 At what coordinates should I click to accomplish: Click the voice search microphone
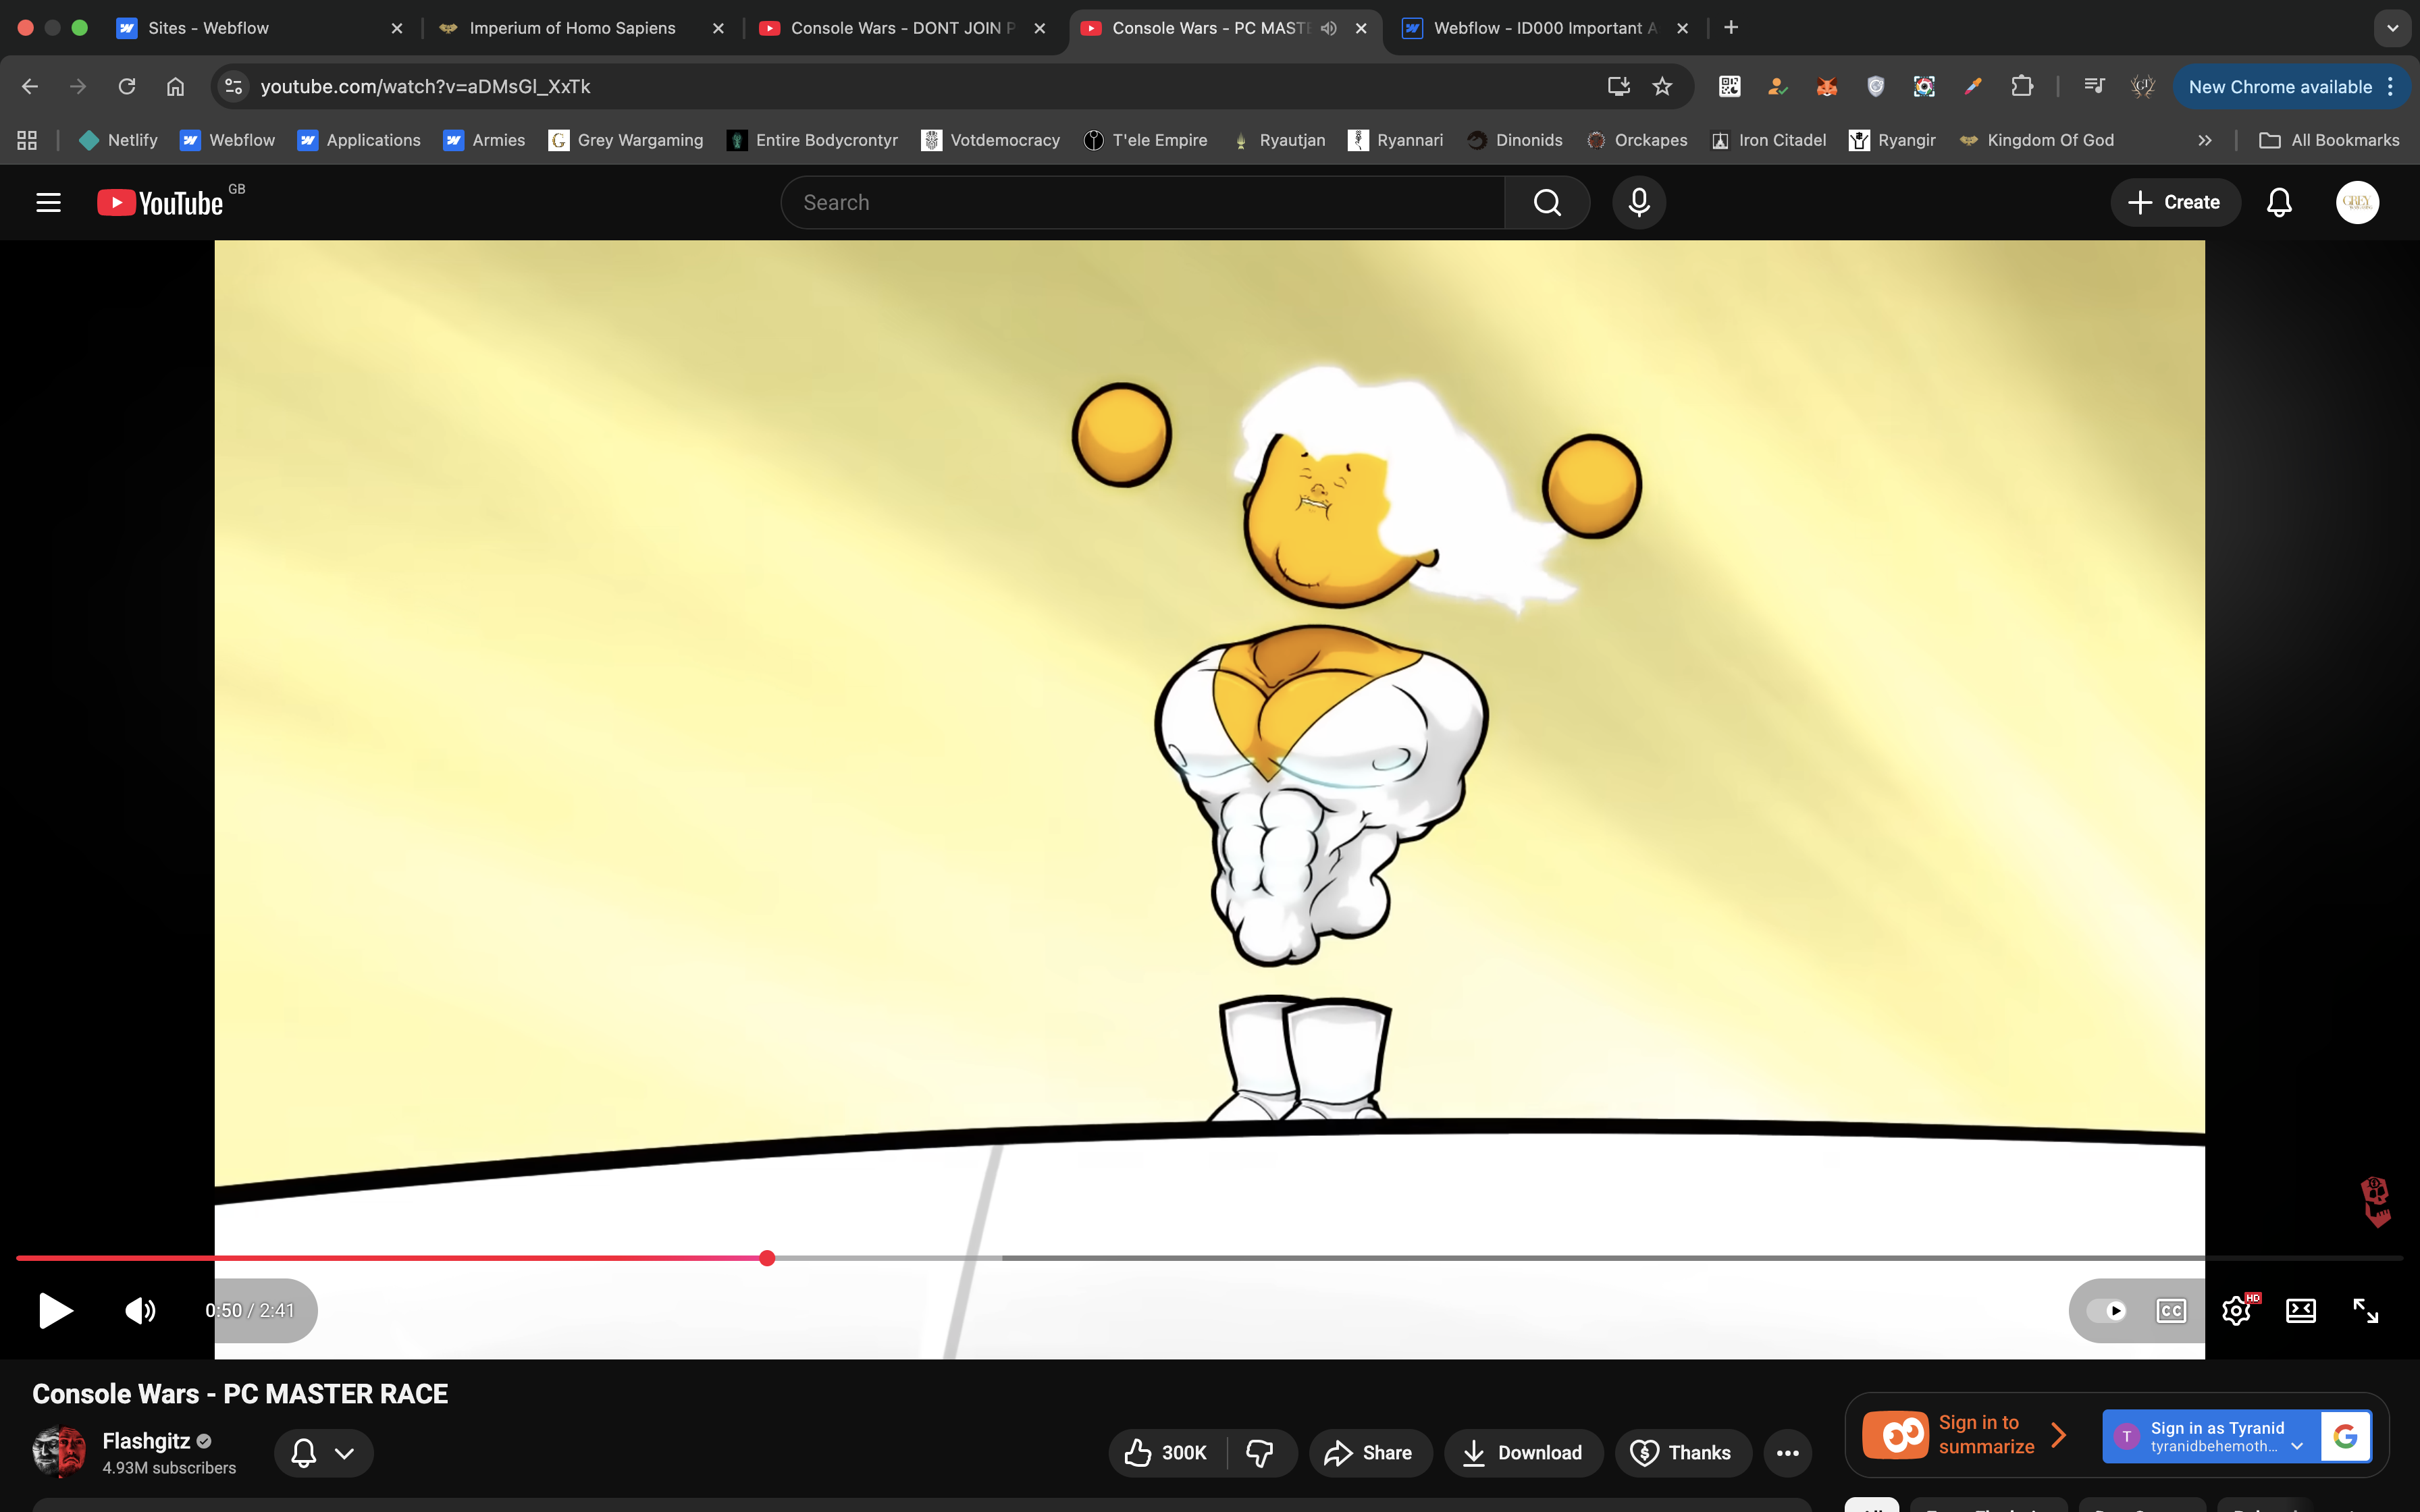coord(1638,202)
